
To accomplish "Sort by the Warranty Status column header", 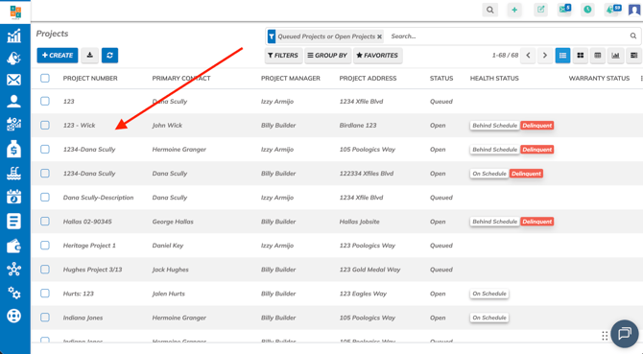I will [x=599, y=79].
